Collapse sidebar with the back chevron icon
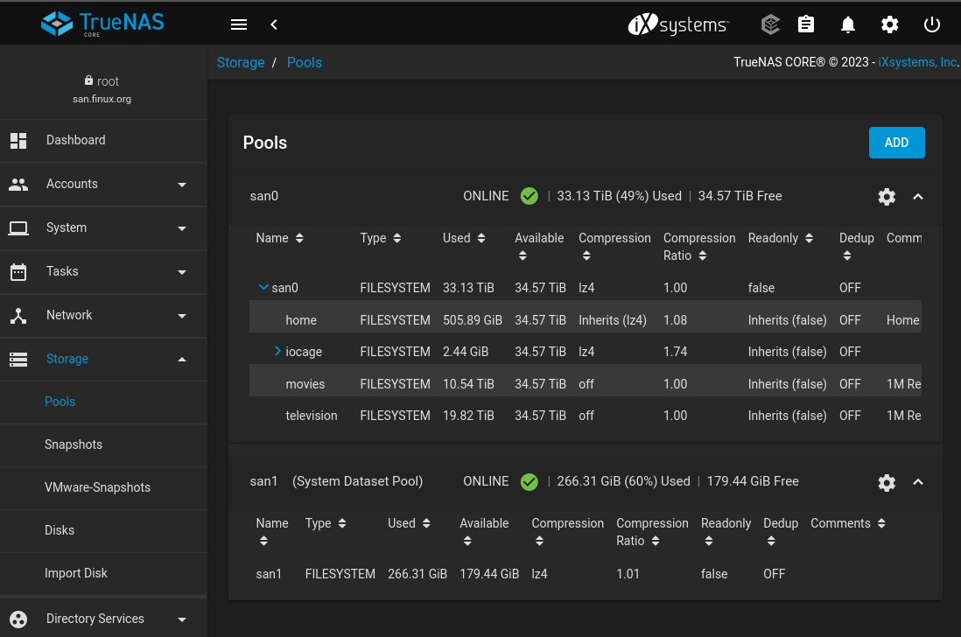Viewport: 961px width, 637px height. pyautogui.click(x=274, y=24)
